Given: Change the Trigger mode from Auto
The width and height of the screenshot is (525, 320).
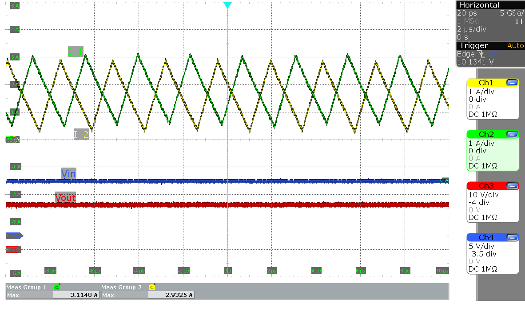Looking at the screenshot, I should point(515,45).
